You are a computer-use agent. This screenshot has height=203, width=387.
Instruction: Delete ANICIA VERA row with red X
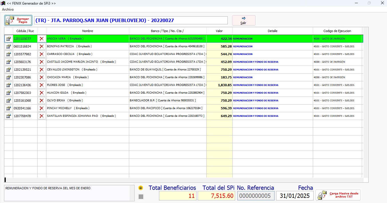[42, 39]
